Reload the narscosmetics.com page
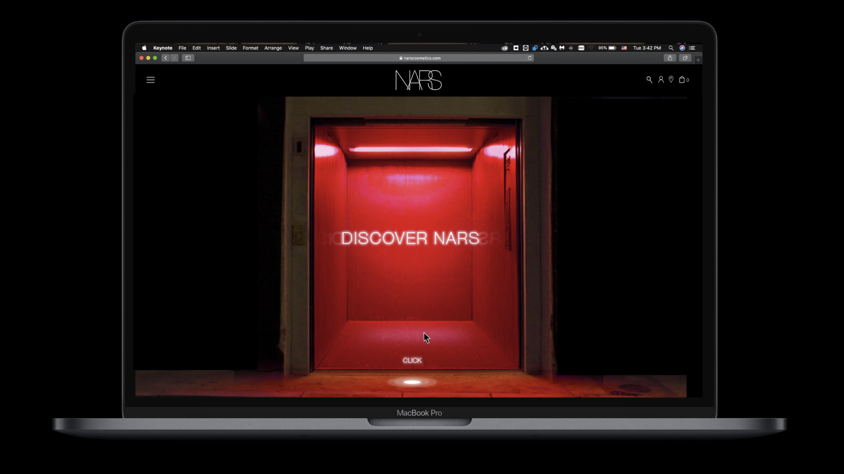Screen dimensions: 844x474 coord(530,58)
